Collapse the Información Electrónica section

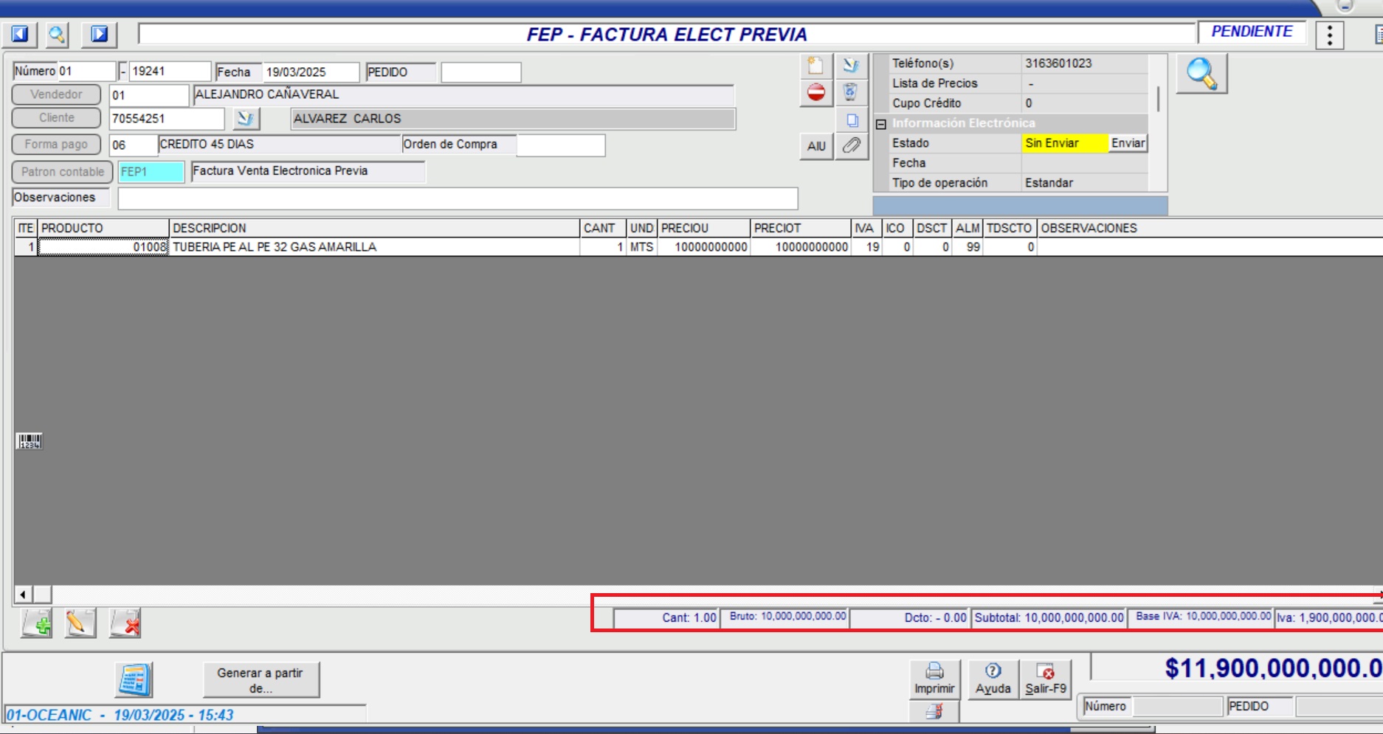click(x=880, y=124)
